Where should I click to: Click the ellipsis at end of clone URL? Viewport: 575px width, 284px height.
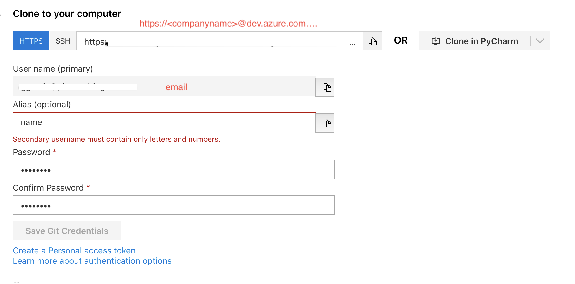click(x=352, y=42)
